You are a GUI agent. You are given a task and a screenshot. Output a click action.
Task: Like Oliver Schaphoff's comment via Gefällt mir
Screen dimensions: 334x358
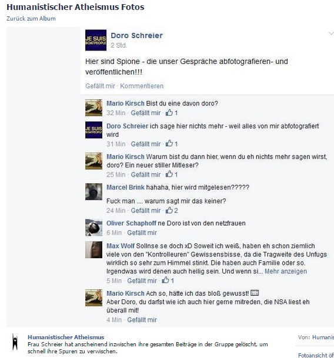[x=142, y=232]
